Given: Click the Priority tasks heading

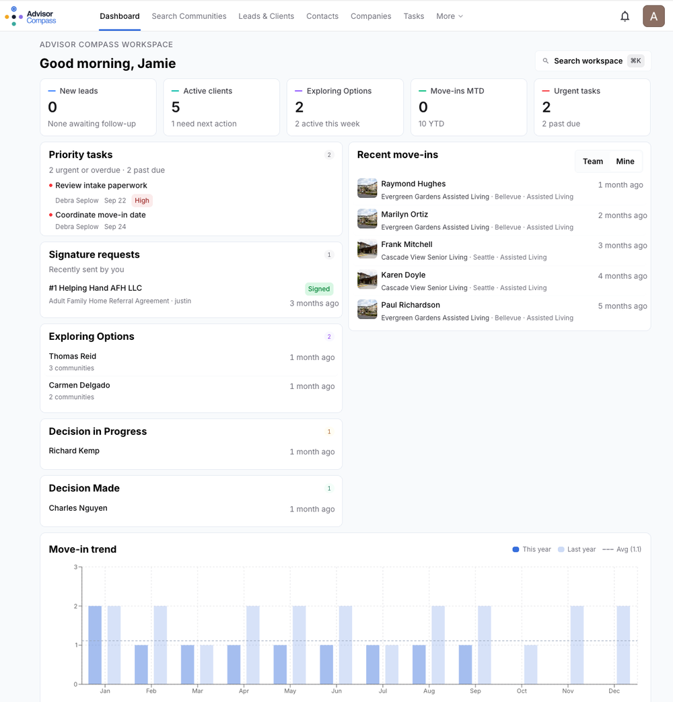Looking at the screenshot, I should point(81,155).
